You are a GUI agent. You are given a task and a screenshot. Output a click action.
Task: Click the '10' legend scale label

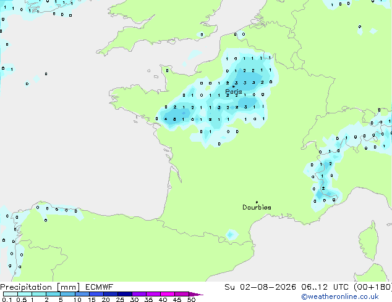tap(77, 300)
